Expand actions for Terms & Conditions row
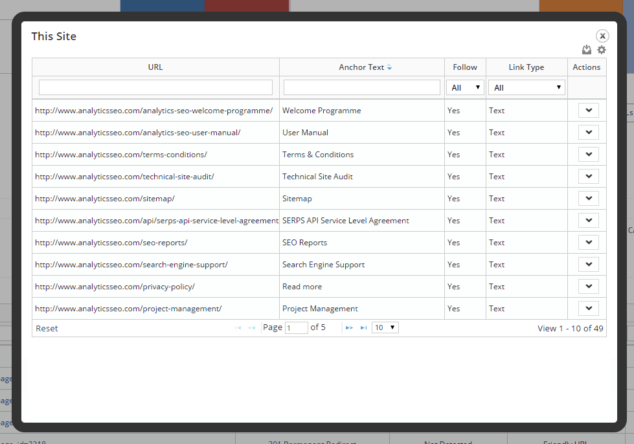Viewport: 634px width, 444px height. (588, 154)
